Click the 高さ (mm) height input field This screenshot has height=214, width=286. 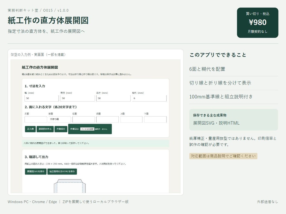point(113,98)
